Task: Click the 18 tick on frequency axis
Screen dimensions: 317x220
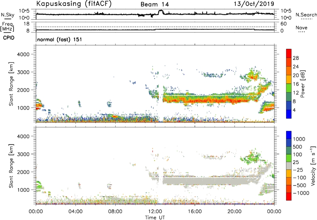Action: coord(27,24)
